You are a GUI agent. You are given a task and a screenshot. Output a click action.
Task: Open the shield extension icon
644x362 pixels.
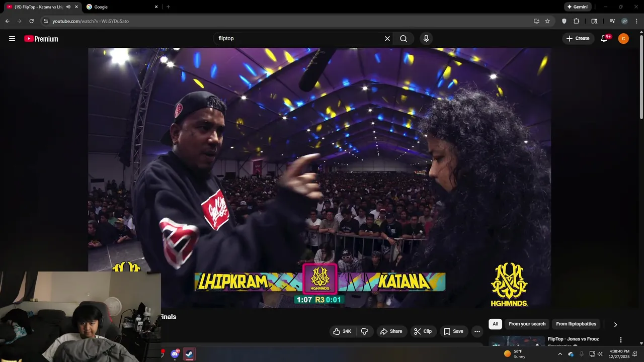click(564, 21)
